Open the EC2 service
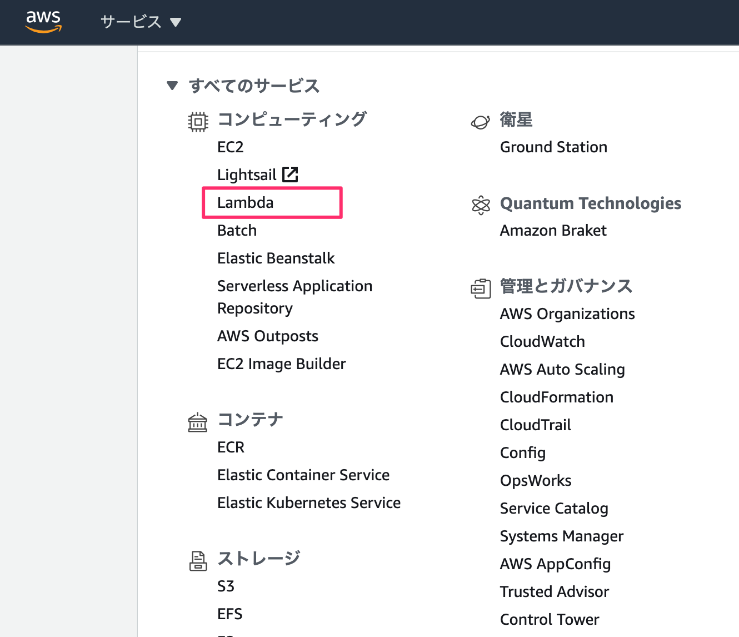Image resolution: width=739 pixels, height=637 pixels. click(x=231, y=147)
